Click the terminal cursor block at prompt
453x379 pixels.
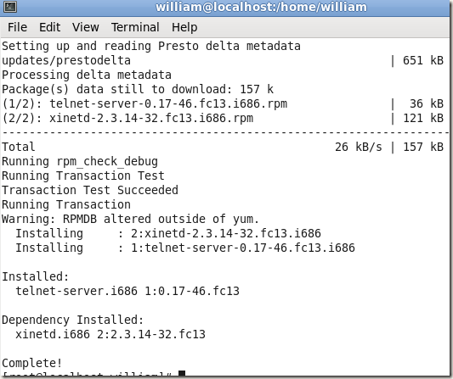coord(182,375)
